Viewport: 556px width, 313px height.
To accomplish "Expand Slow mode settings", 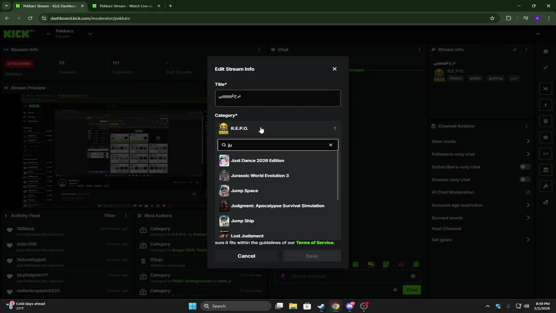I will [528, 141].
